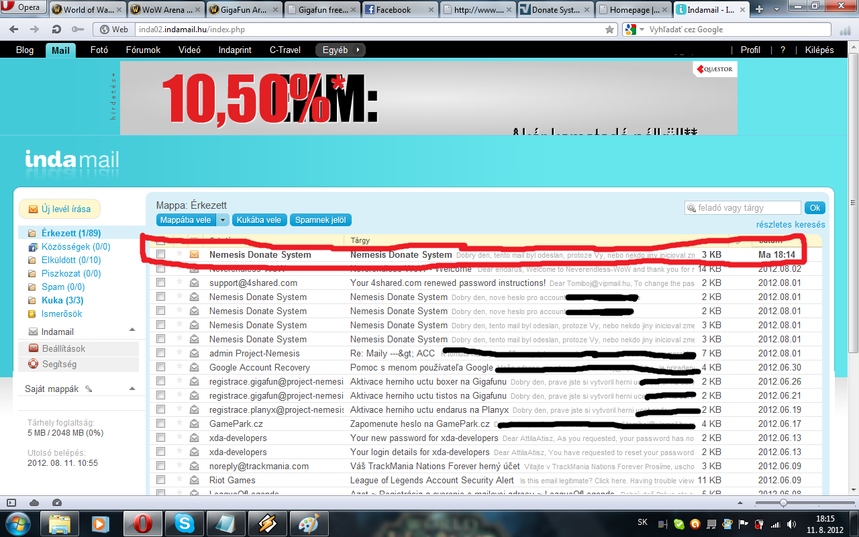
Task: Open the Opera Link cloud icon
Action: pos(34,503)
